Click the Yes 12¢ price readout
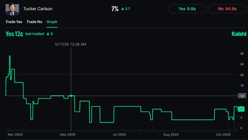 pyautogui.click(x=14, y=34)
